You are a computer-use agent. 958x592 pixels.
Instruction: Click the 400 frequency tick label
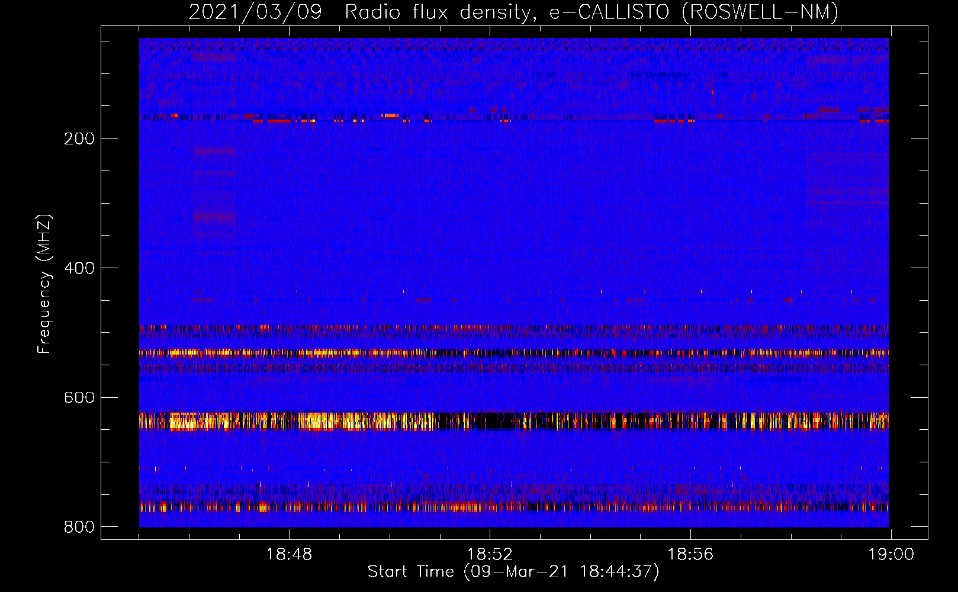point(79,268)
